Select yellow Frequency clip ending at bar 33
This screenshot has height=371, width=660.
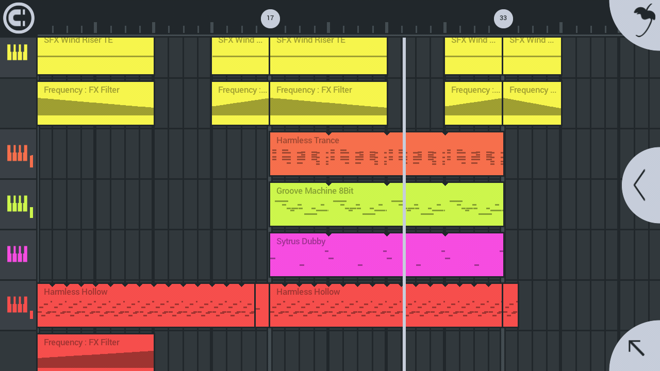coord(473,104)
